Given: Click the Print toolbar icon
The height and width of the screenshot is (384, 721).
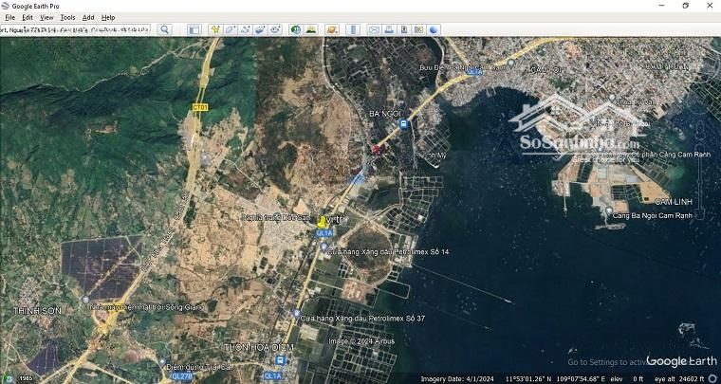Looking at the screenshot, I should pyautogui.click(x=389, y=29).
